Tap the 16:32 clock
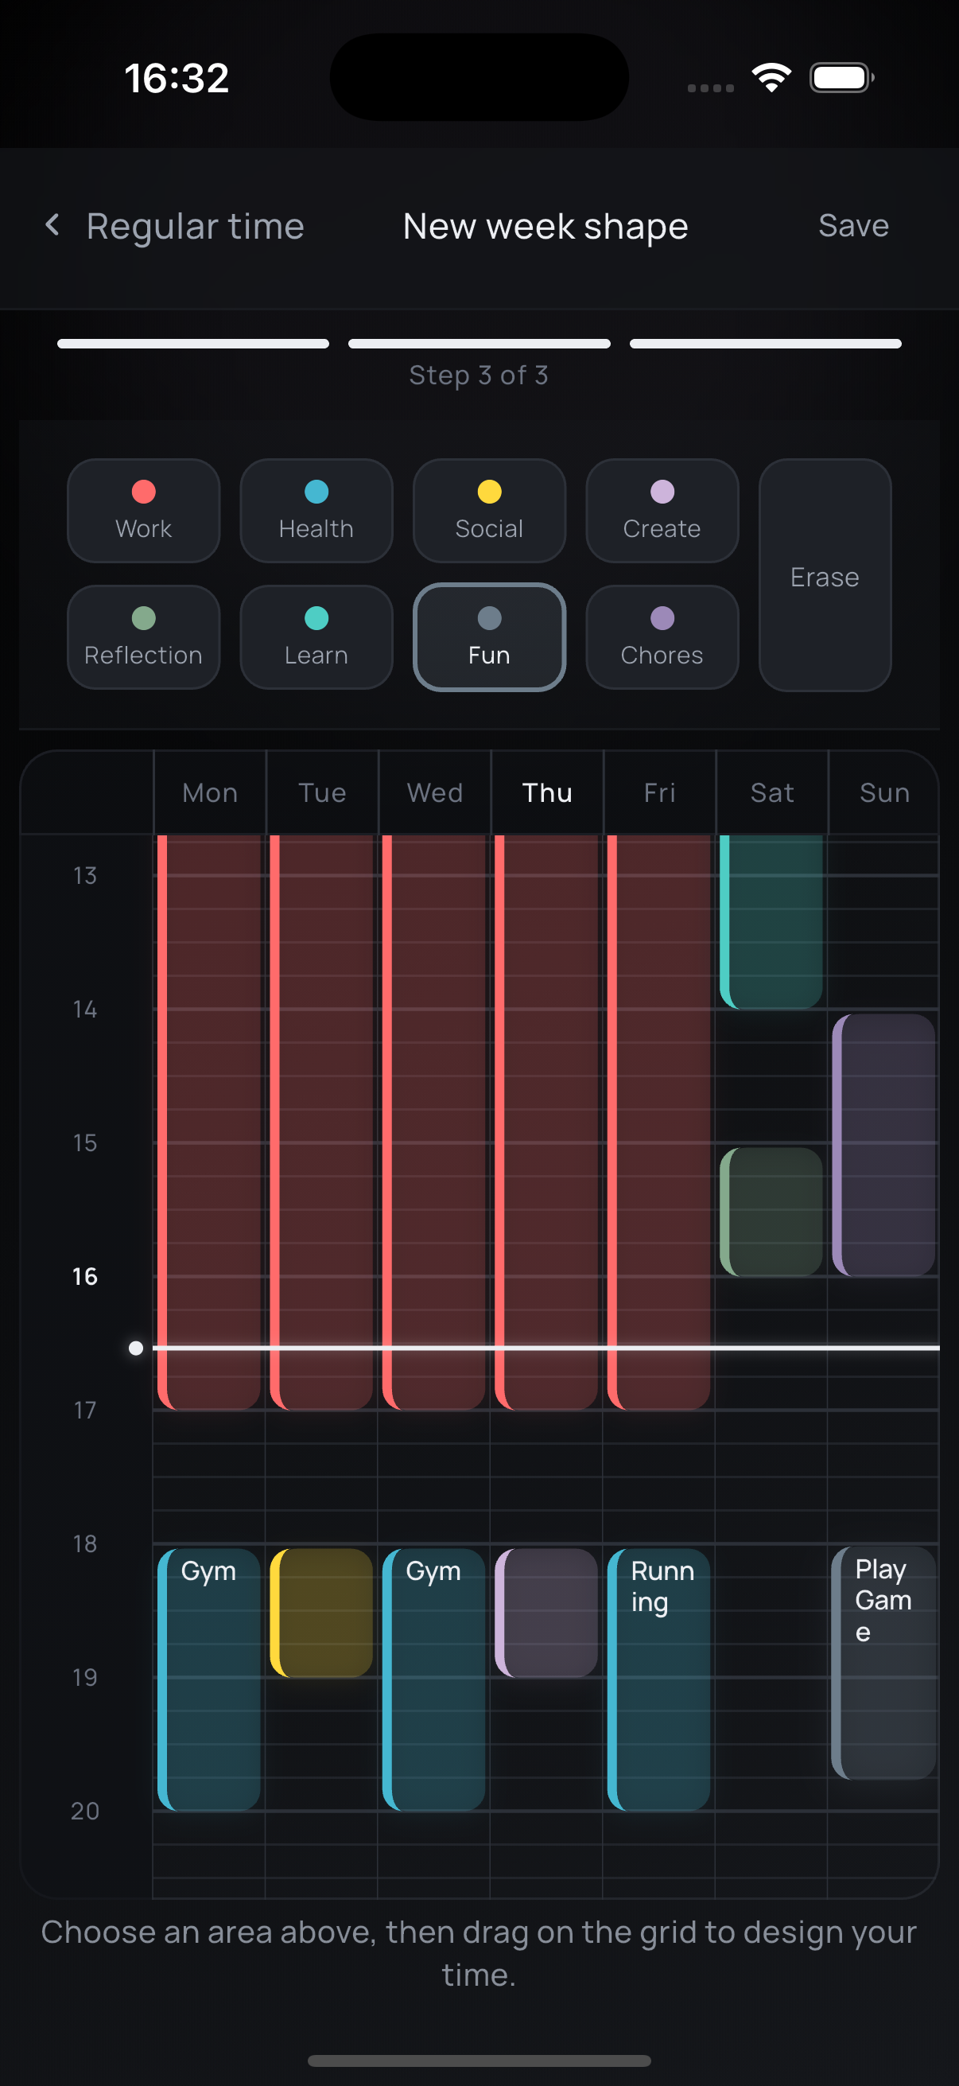 177,78
